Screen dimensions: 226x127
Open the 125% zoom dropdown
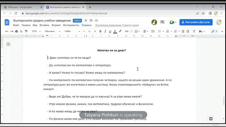[x=36, y=31]
